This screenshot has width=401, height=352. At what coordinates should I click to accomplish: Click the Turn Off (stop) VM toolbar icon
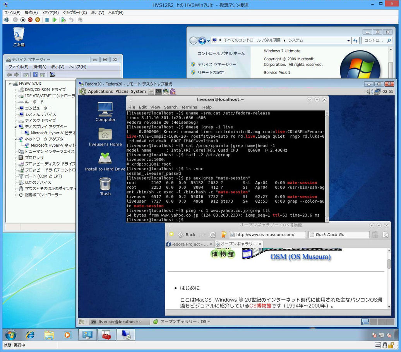click(x=23, y=20)
